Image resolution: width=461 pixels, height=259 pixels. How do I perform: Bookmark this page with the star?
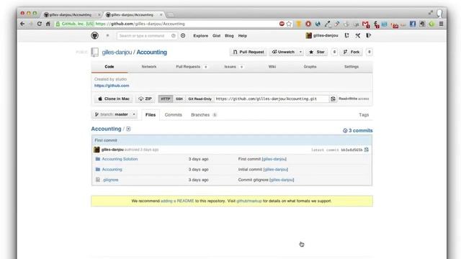[x=289, y=24]
